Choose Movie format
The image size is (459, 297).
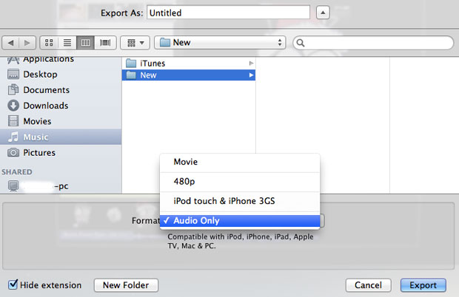pyautogui.click(x=240, y=162)
